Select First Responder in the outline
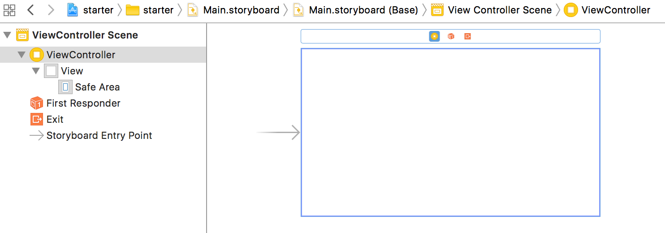 tap(83, 103)
